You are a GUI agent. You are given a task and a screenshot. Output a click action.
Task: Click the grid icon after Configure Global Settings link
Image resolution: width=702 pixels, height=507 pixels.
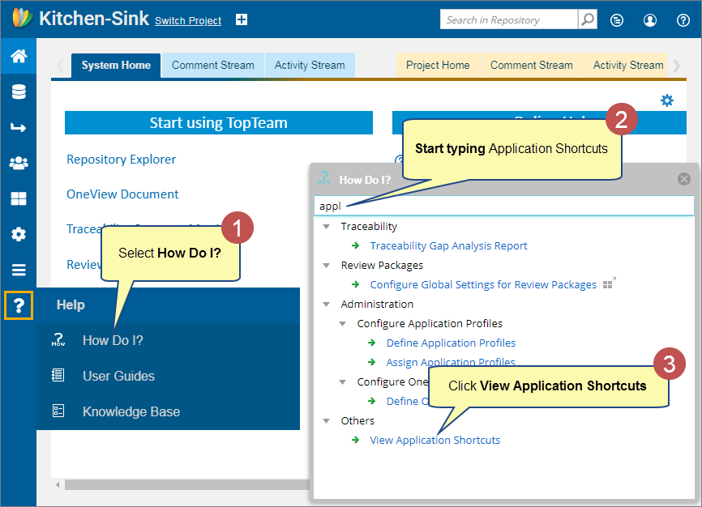click(609, 283)
